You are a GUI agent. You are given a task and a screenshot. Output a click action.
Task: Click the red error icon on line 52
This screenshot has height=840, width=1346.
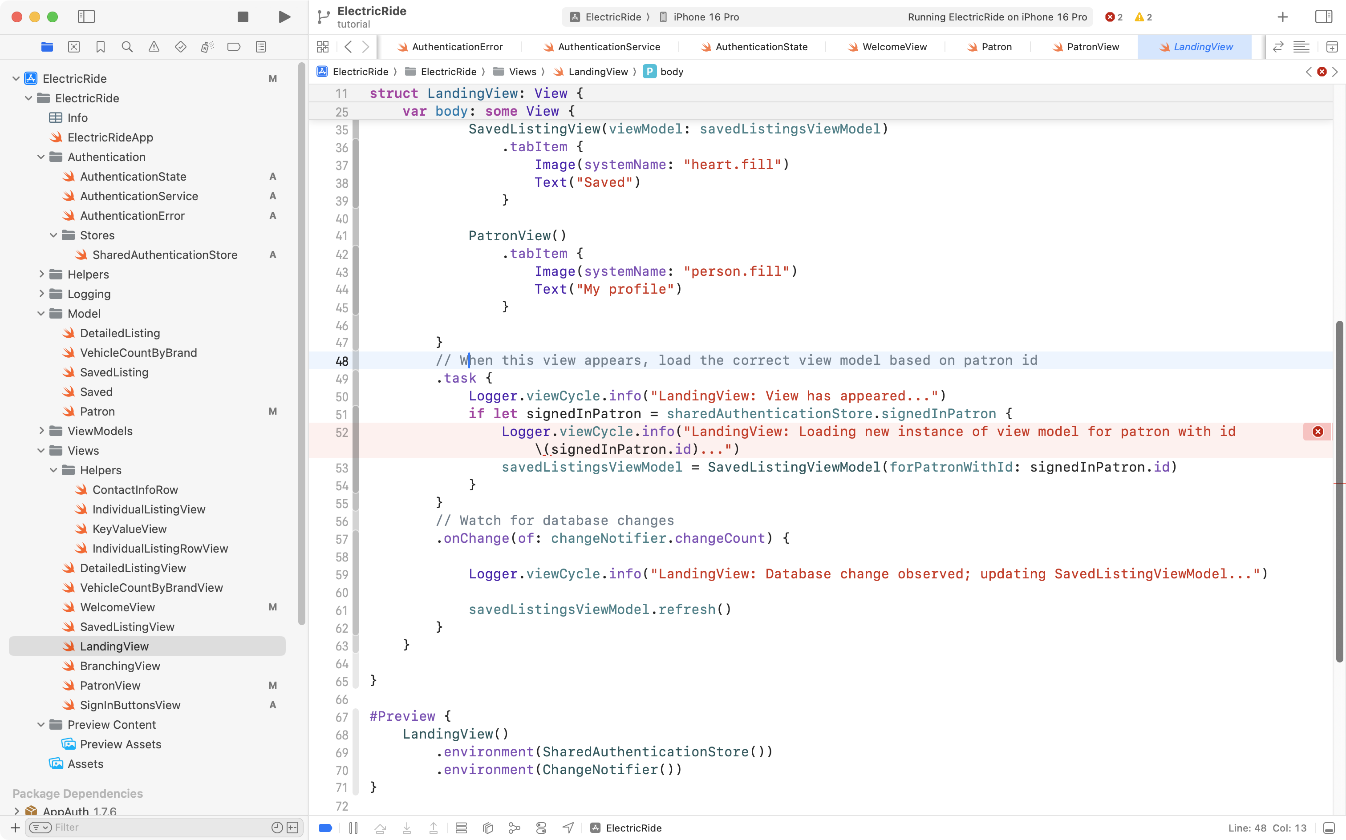pyautogui.click(x=1318, y=432)
